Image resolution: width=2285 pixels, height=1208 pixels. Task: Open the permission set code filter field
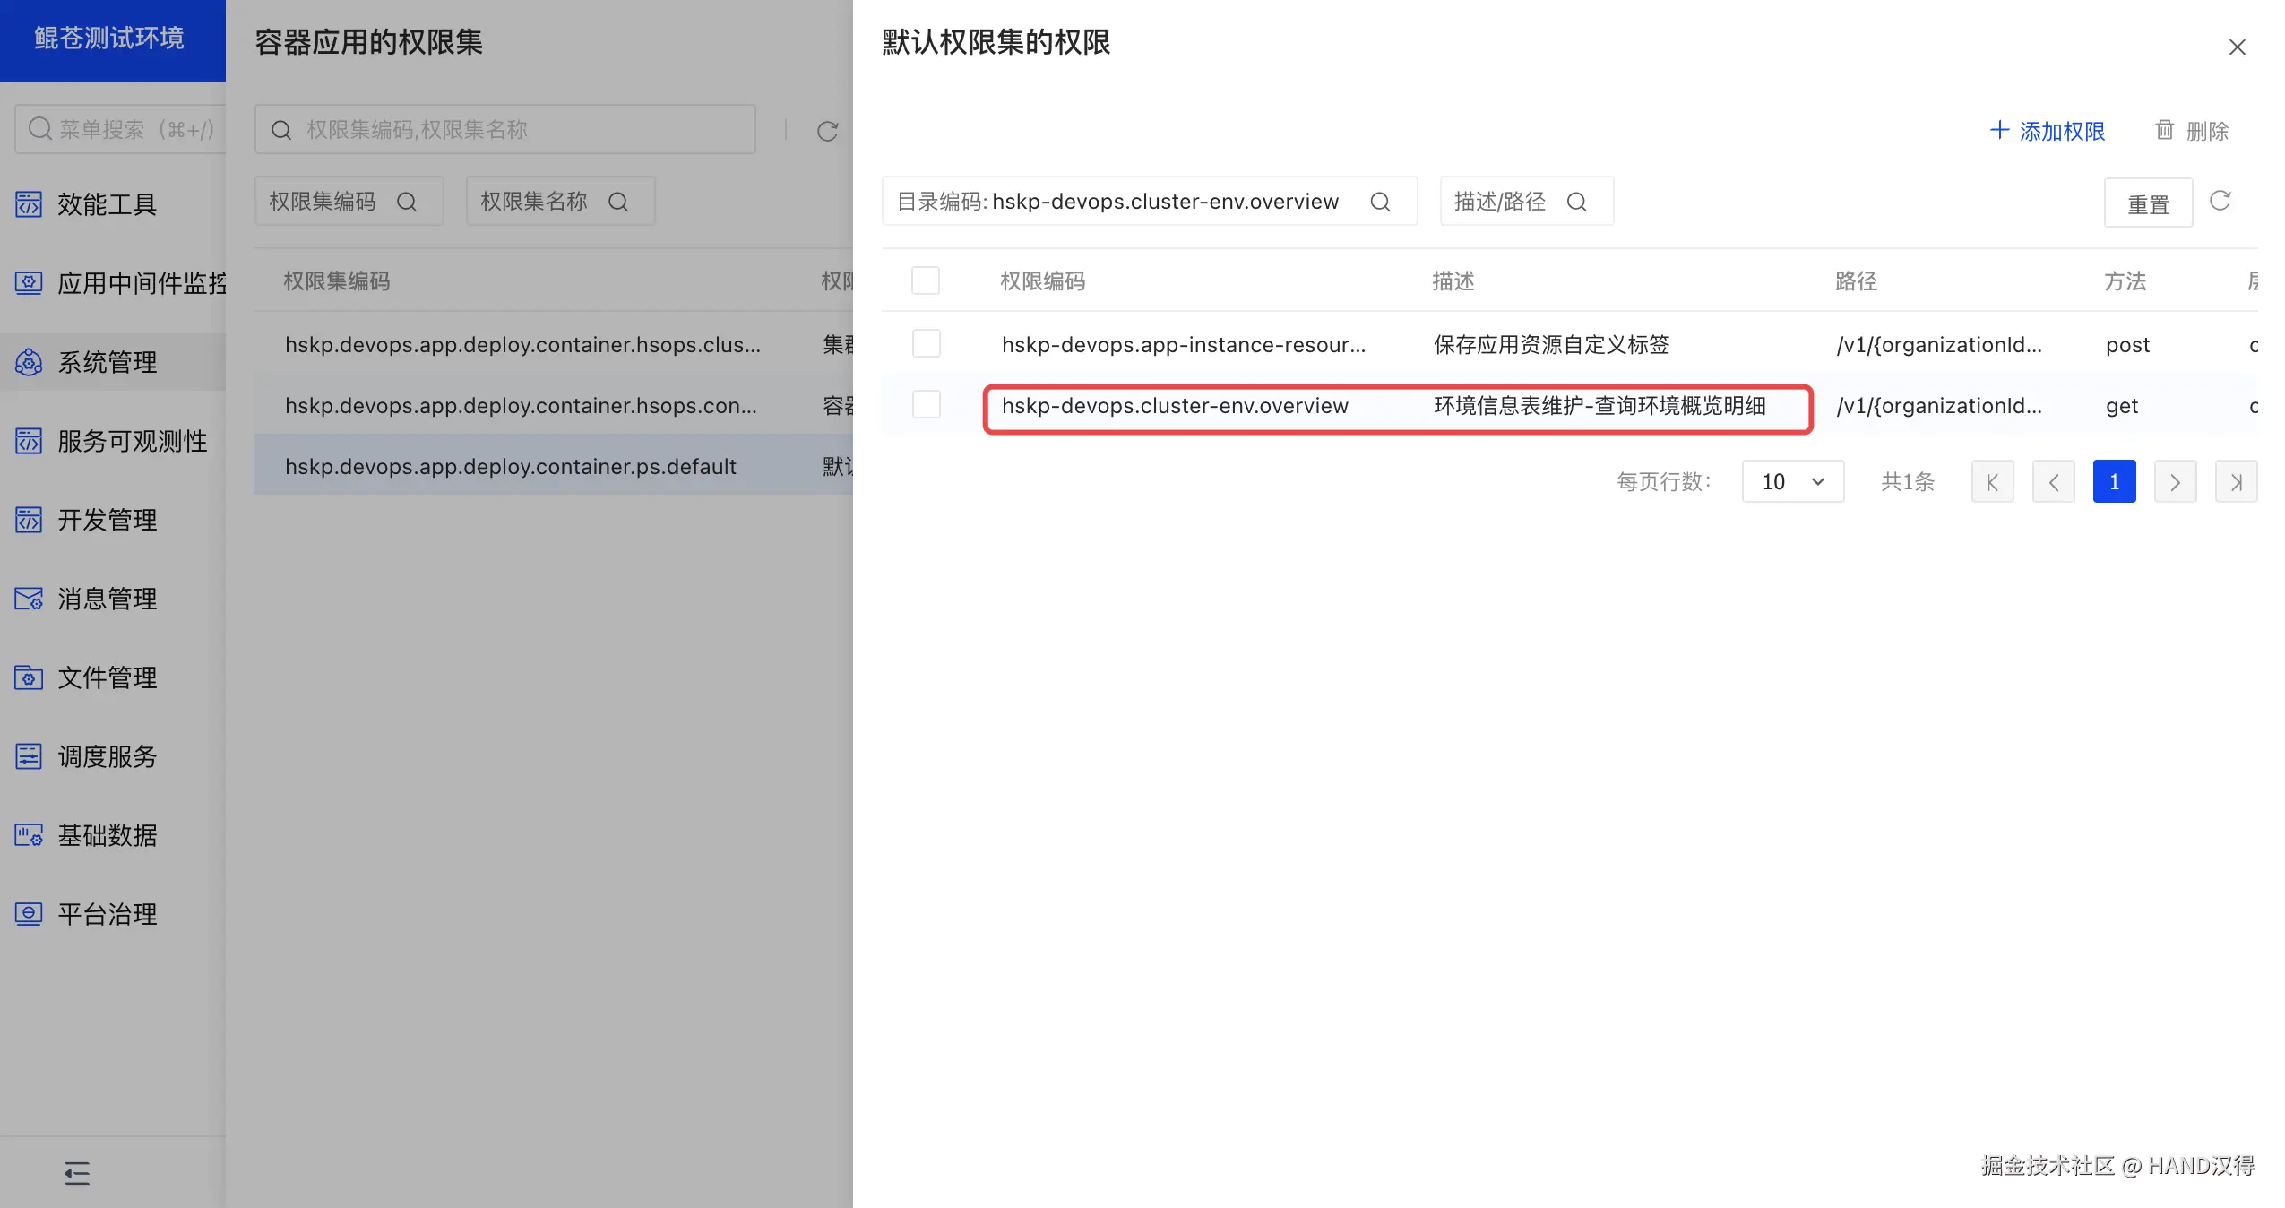pyautogui.click(x=349, y=202)
